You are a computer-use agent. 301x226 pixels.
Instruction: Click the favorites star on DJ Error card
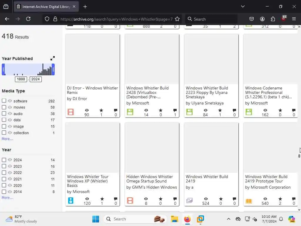101,110
